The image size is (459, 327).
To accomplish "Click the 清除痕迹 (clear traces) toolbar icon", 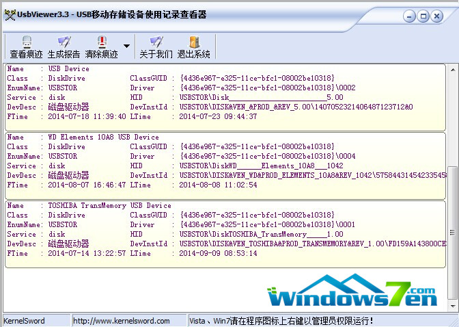I will pos(101,47).
